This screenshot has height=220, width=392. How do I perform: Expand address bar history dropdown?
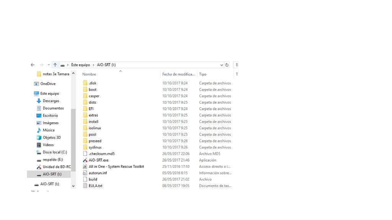tap(222, 65)
